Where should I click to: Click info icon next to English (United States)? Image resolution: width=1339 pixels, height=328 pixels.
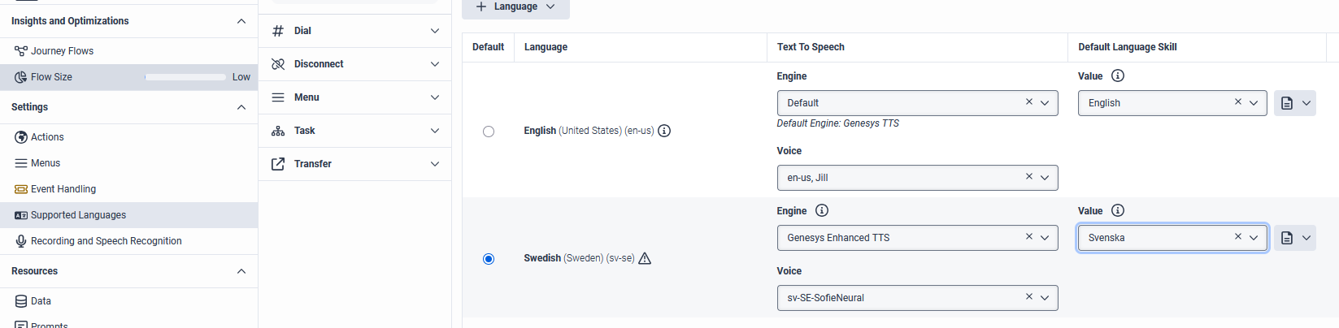pyautogui.click(x=664, y=131)
